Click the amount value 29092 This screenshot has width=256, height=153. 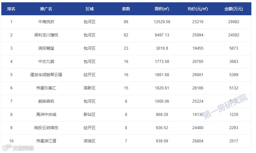(234, 22)
